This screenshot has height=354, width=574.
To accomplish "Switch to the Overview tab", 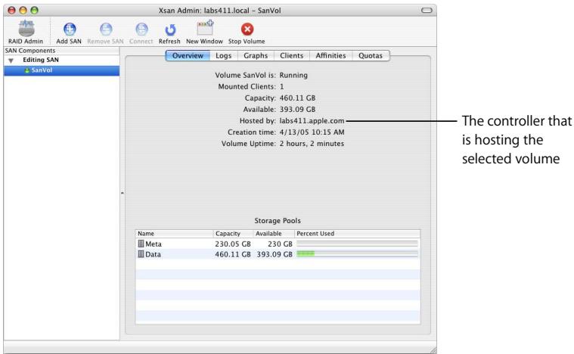I will (188, 56).
